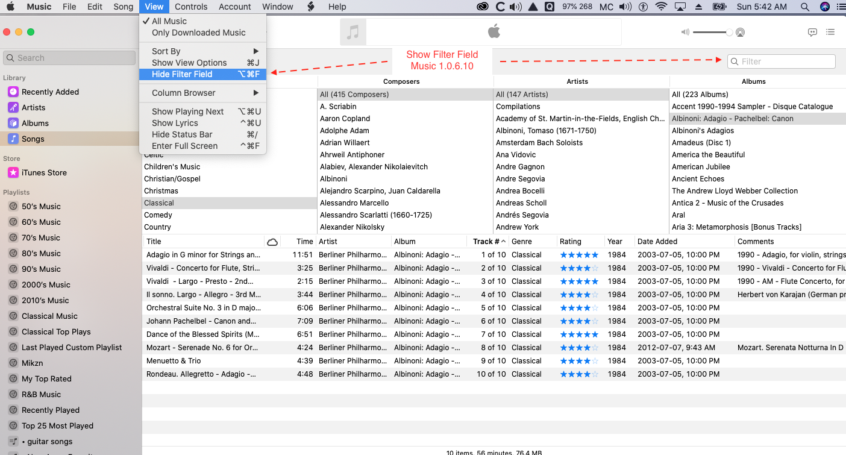Open the Edit menu
Image resolution: width=846 pixels, height=455 pixels.
[x=95, y=7]
